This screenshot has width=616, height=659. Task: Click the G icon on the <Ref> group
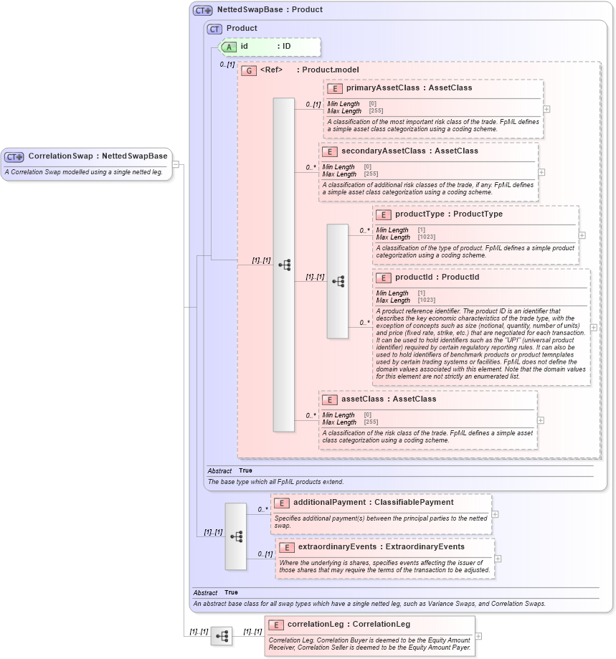click(249, 70)
